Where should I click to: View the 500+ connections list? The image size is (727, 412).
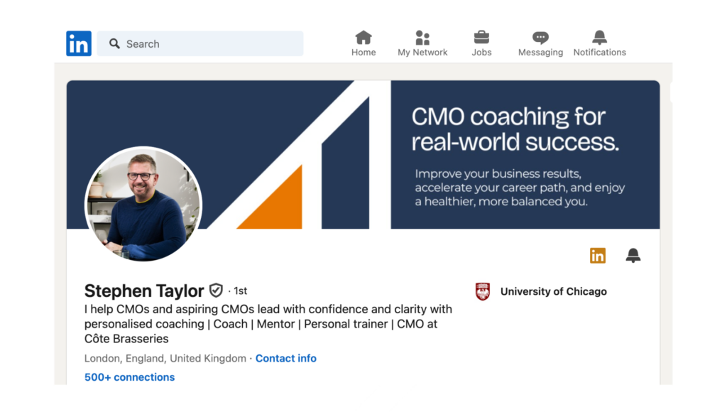click(129, 377)
